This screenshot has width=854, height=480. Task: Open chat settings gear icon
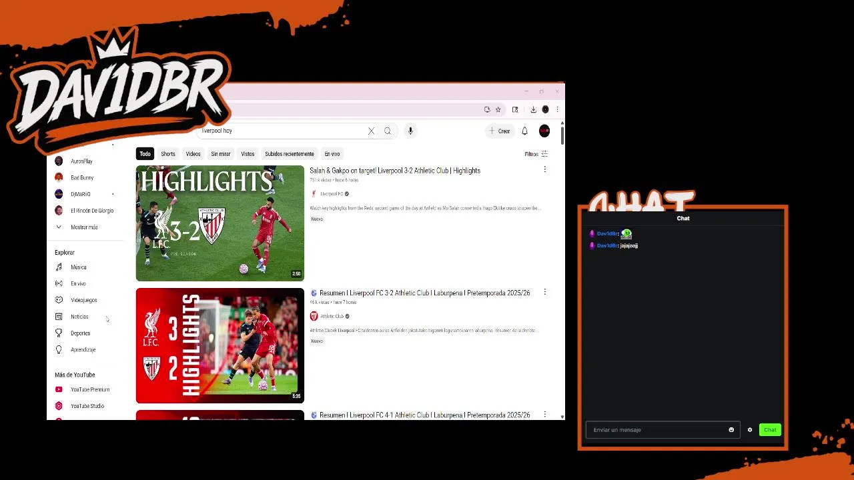(750, 430)
